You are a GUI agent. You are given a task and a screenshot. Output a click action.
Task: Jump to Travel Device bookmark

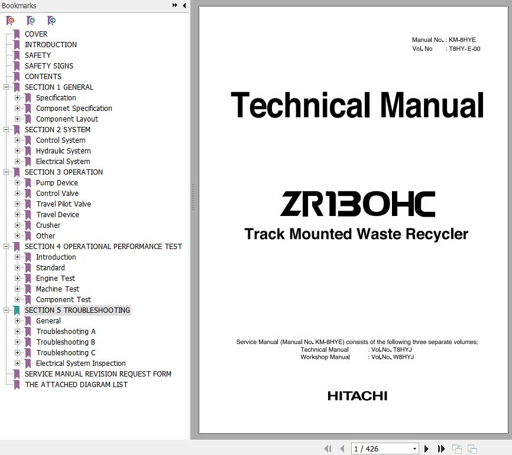[x=57, y=214]
